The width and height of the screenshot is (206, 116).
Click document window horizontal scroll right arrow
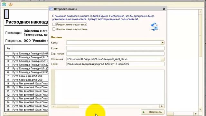click(x=196, y=114)
